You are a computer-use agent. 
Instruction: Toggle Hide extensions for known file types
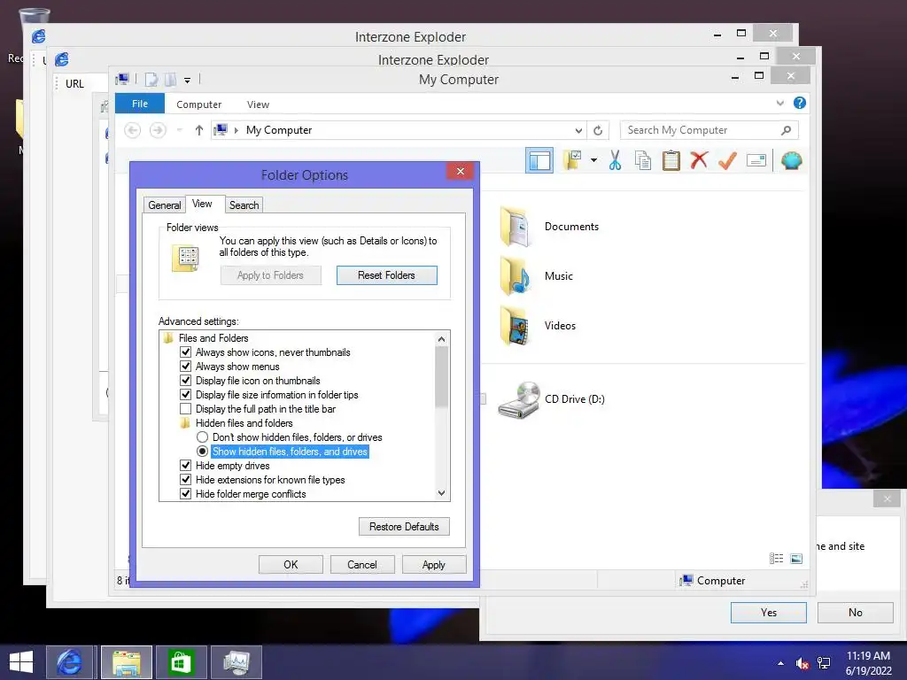[186, 479]
